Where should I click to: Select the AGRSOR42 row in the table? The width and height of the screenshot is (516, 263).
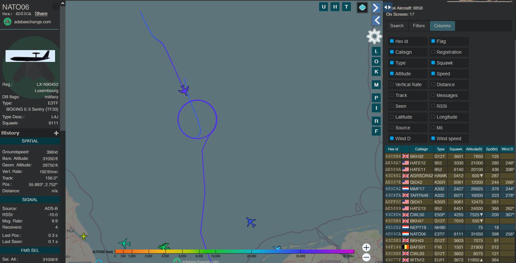[449, 176]
